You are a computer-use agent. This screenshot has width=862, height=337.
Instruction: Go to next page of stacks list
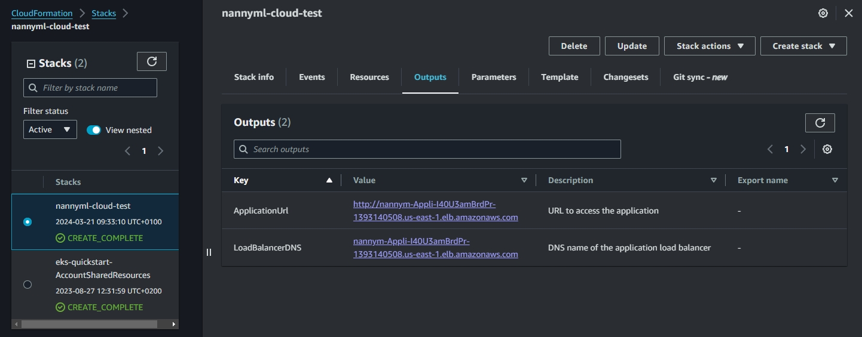point(160,151)
